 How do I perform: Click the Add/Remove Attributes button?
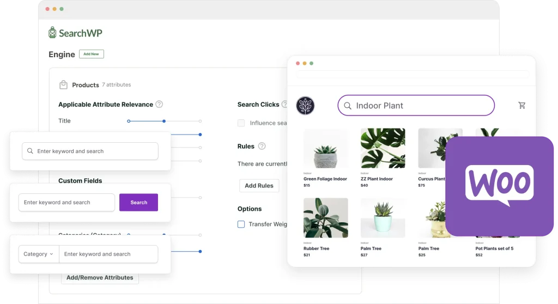click(x=100, y=278)
